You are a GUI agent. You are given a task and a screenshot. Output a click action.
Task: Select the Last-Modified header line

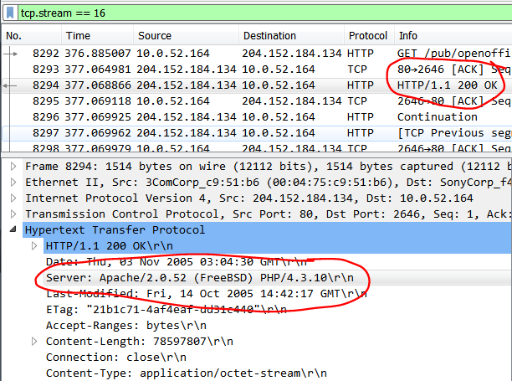207,293
